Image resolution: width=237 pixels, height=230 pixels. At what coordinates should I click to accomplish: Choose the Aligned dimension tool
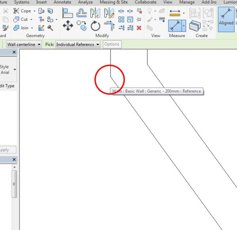(x=226, y=17)
